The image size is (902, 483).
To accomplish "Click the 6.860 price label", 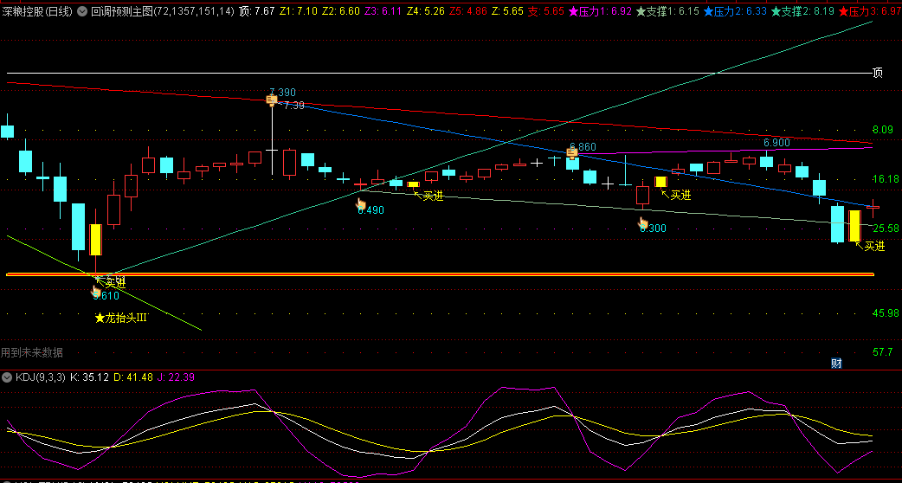I will coord(583,146).
